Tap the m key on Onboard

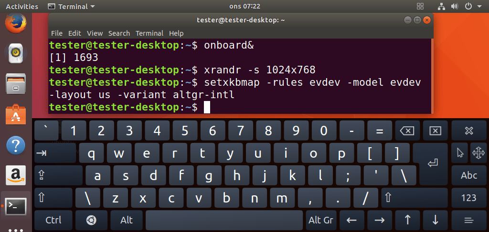[282, 198]
